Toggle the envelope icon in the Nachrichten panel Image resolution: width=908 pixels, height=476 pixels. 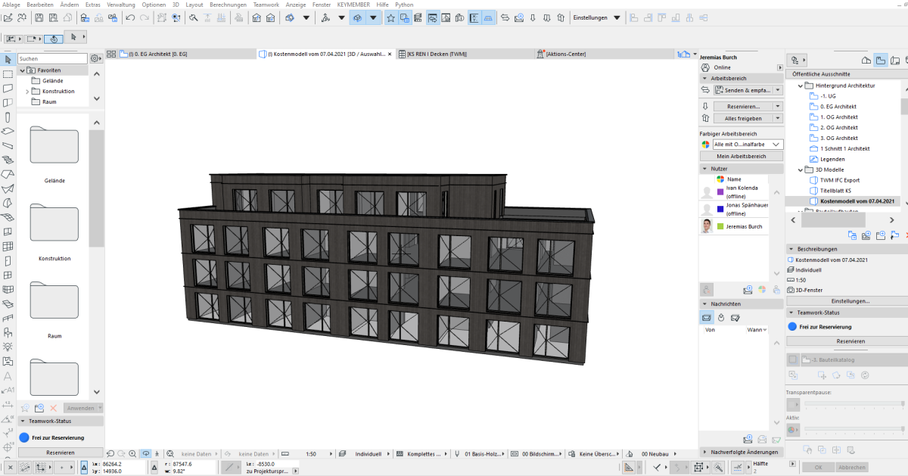[x=706, y=317]
